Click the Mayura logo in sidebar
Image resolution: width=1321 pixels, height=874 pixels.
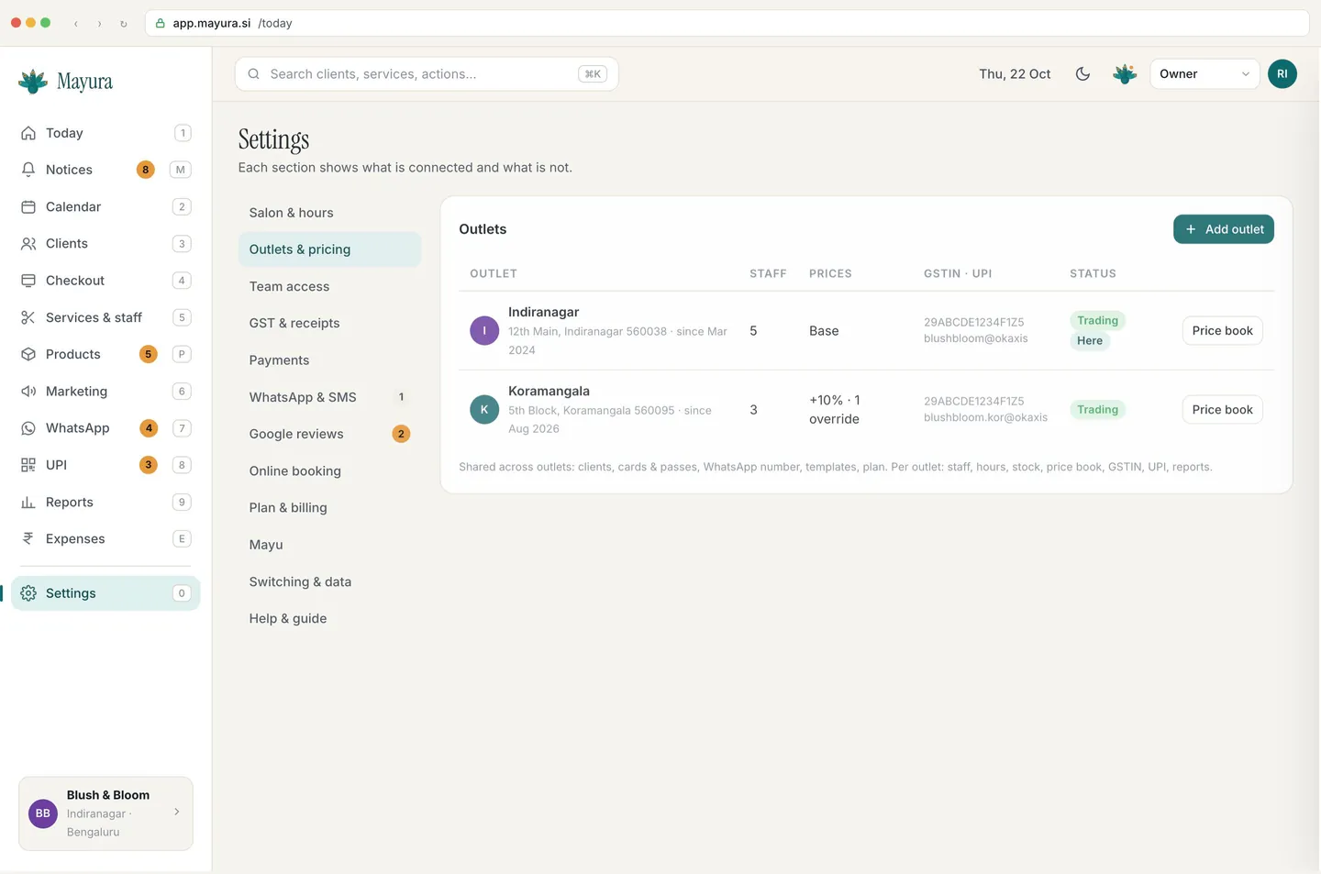click(x=65, y=82)
